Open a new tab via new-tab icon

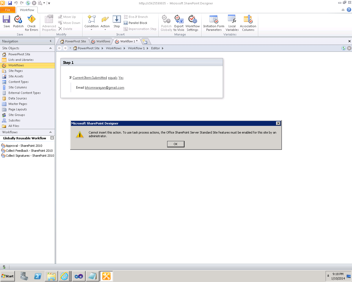145,42
